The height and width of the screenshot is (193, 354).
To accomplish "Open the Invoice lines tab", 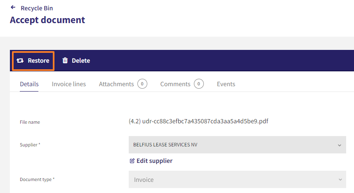I will (x=69, y=84).
